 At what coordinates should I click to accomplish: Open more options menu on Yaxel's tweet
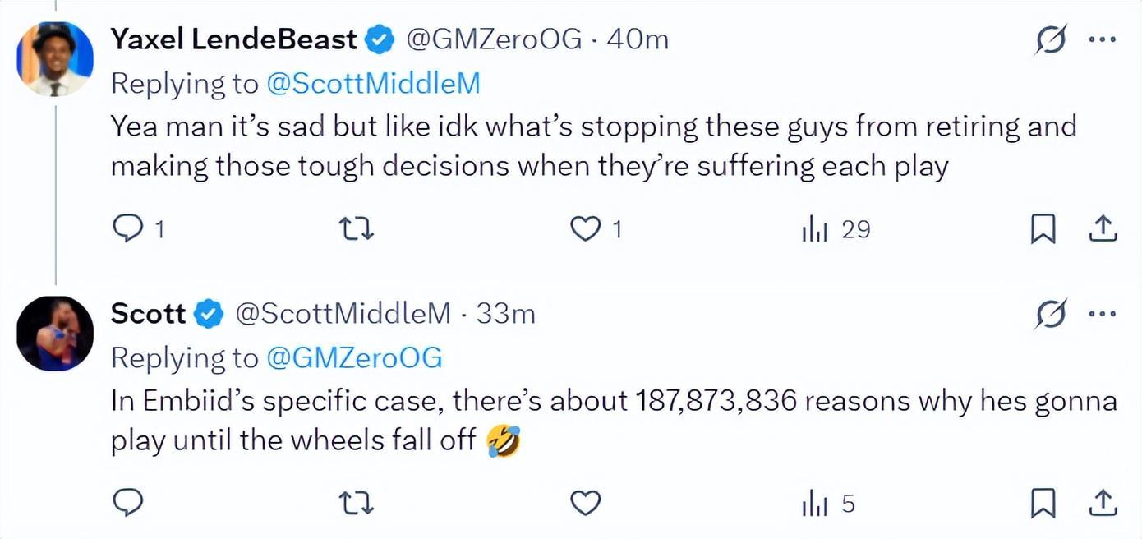pos(1102,39)
